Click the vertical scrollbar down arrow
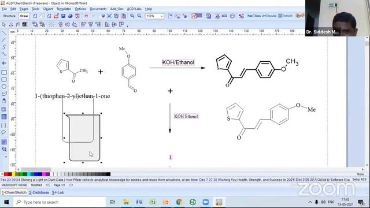This screenshot has height=208, width=370. (367, 165)
